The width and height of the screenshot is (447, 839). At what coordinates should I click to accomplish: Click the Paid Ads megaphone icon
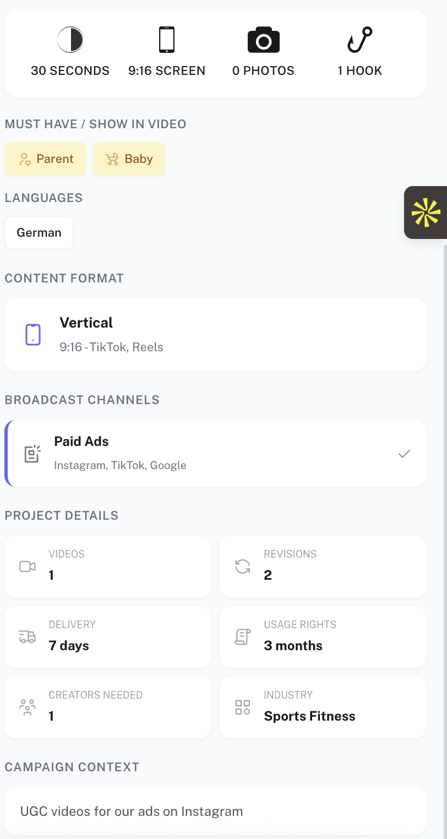32,454
